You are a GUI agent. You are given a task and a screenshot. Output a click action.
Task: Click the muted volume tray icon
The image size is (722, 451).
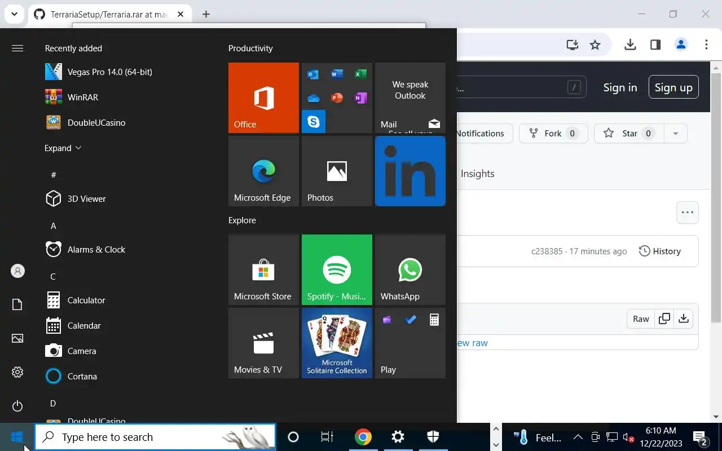[628, 437]
